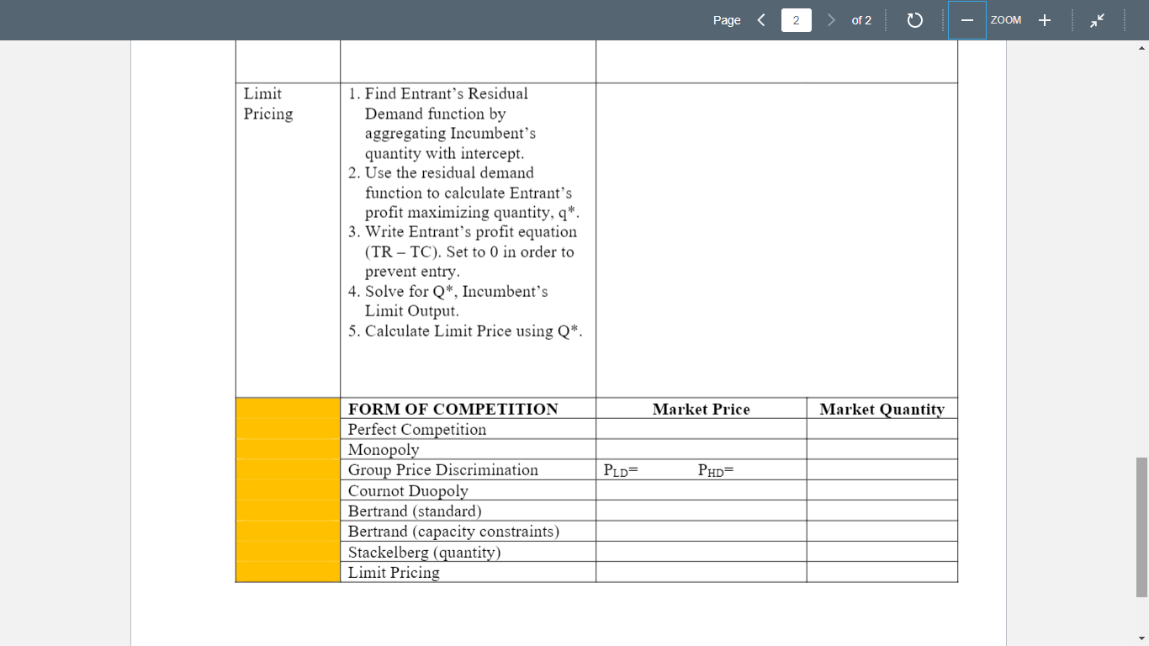Click the Monopoly row in the table
This screenshot has height=646, width=1149.
point(384,449)
